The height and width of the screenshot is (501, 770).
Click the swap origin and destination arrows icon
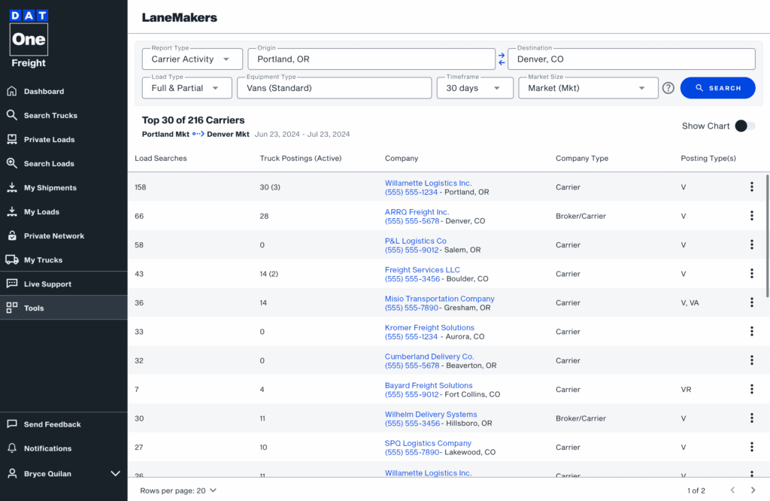[502, 59]
